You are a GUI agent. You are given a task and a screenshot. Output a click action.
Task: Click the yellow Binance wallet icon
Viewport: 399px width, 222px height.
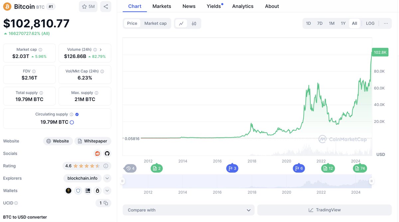[68, 191]
